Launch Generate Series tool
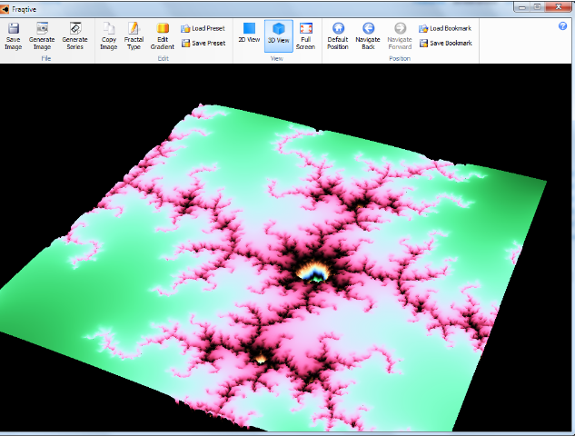 [x=75, y=35]
